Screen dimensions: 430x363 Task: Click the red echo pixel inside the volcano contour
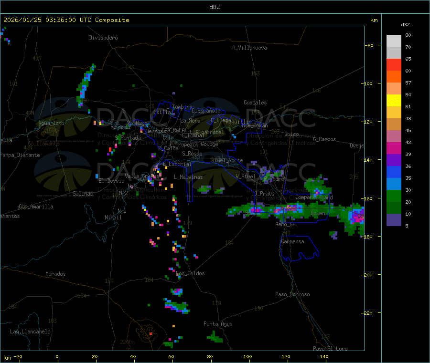150,333
